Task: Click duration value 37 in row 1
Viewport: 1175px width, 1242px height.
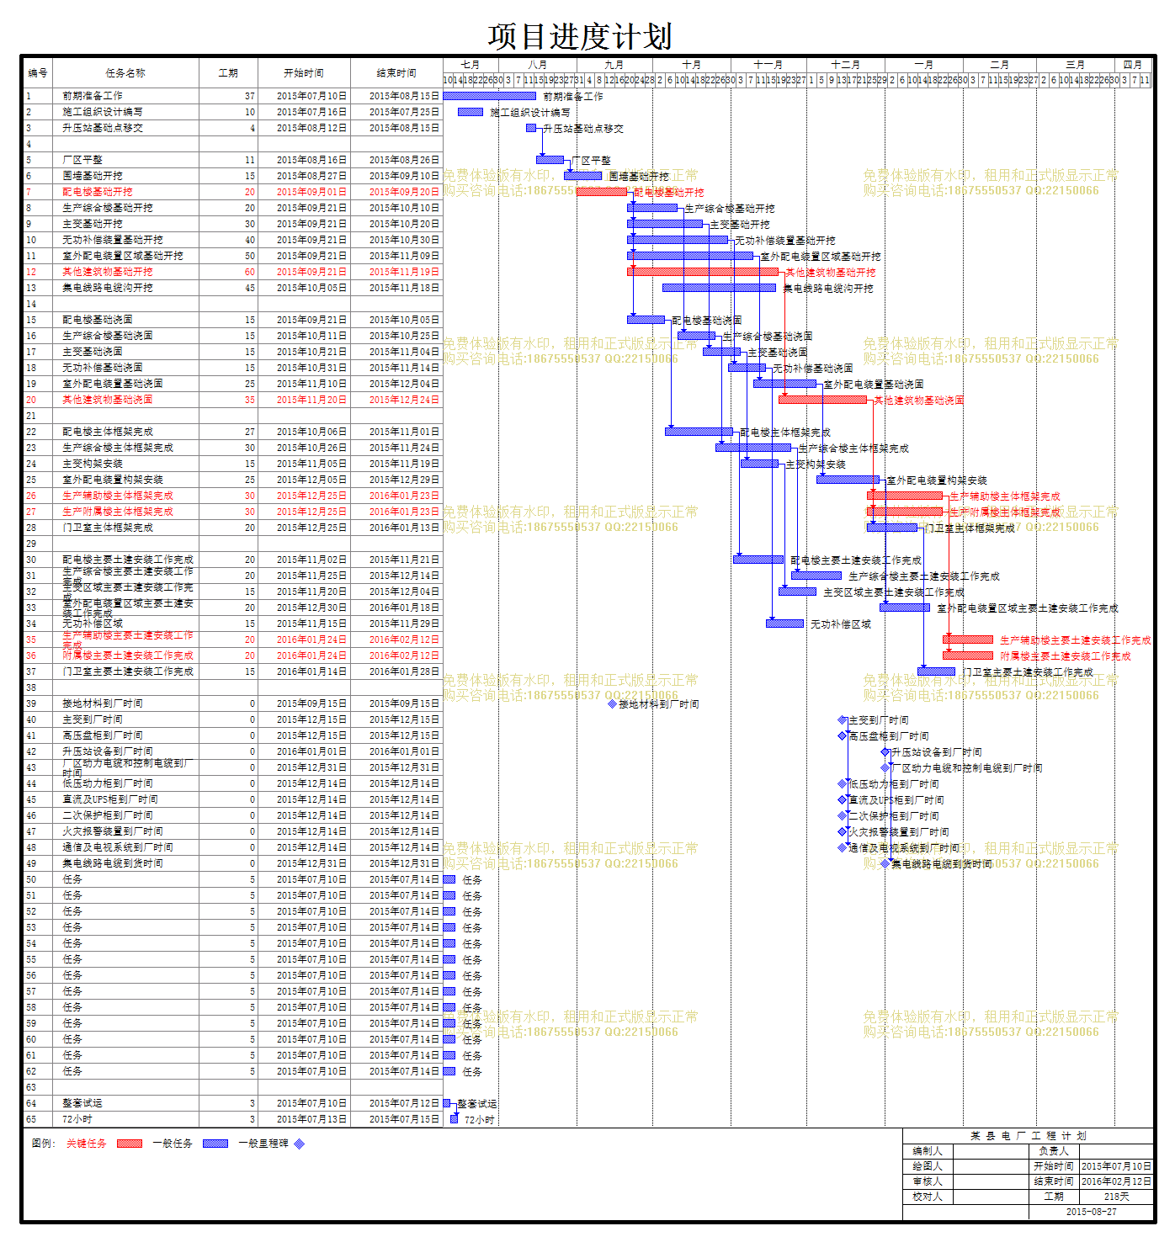Action: [250, 96]
